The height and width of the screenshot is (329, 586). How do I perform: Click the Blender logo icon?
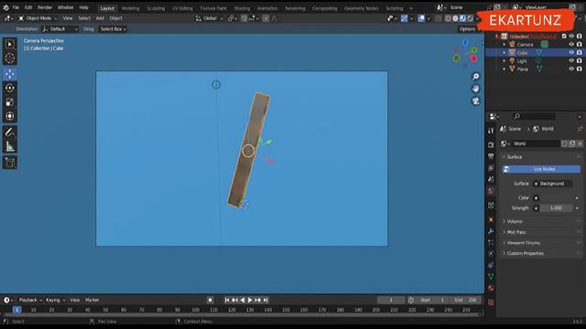point(6,7)
